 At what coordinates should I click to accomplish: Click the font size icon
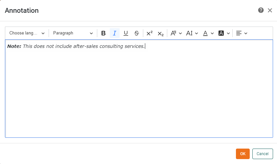click(189, 33)
